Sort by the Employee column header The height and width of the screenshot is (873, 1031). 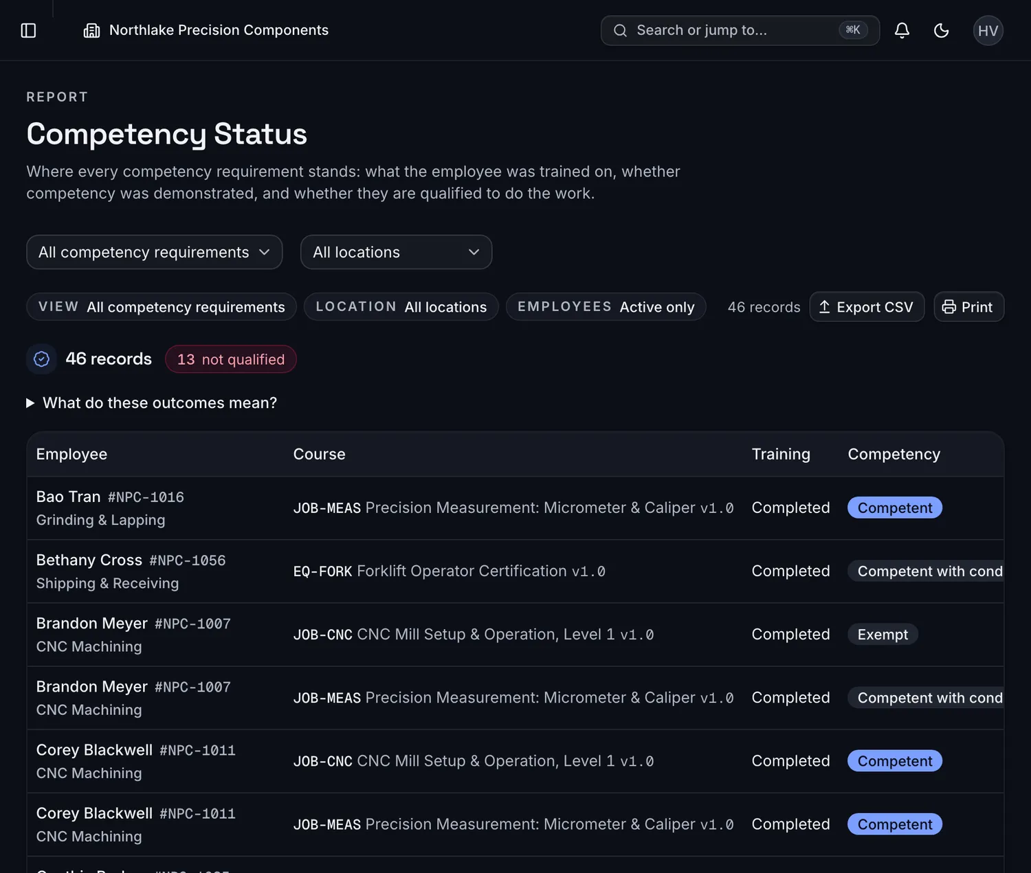point(71,454)
